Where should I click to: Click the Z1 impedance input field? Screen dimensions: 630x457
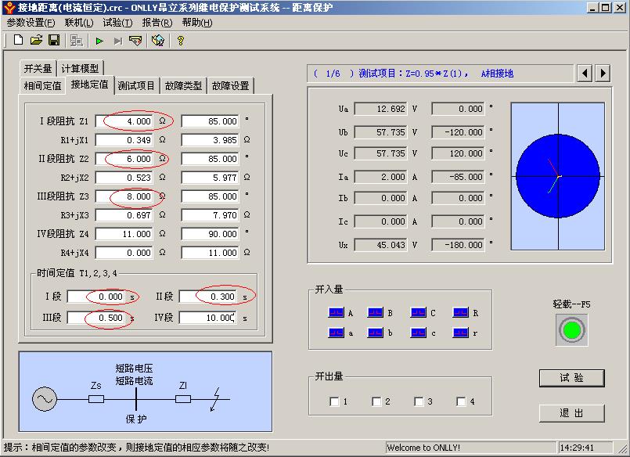pyautogui.click(x=124, y=121)
